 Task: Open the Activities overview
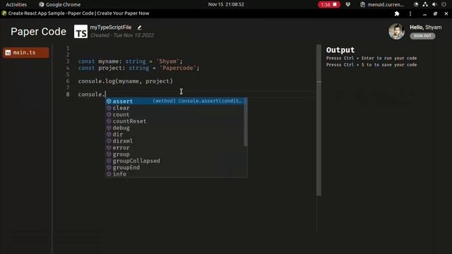(x=16, y=4)
